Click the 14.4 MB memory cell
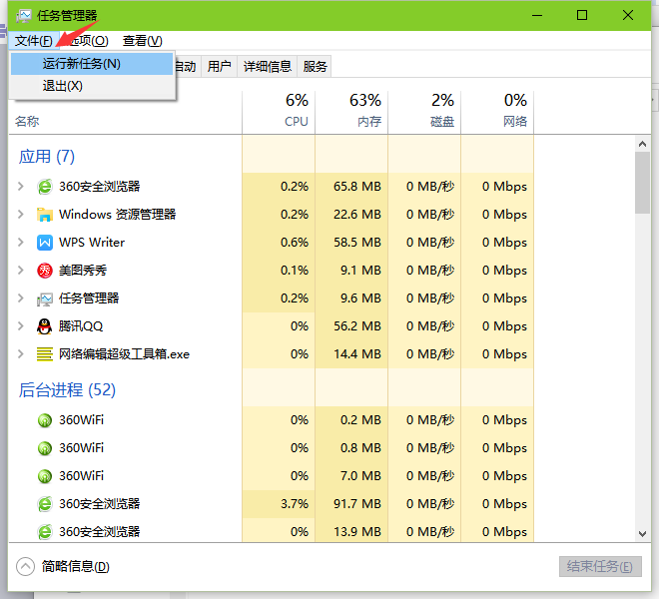This screenshot has width=659, height=599. click(351, 354)
